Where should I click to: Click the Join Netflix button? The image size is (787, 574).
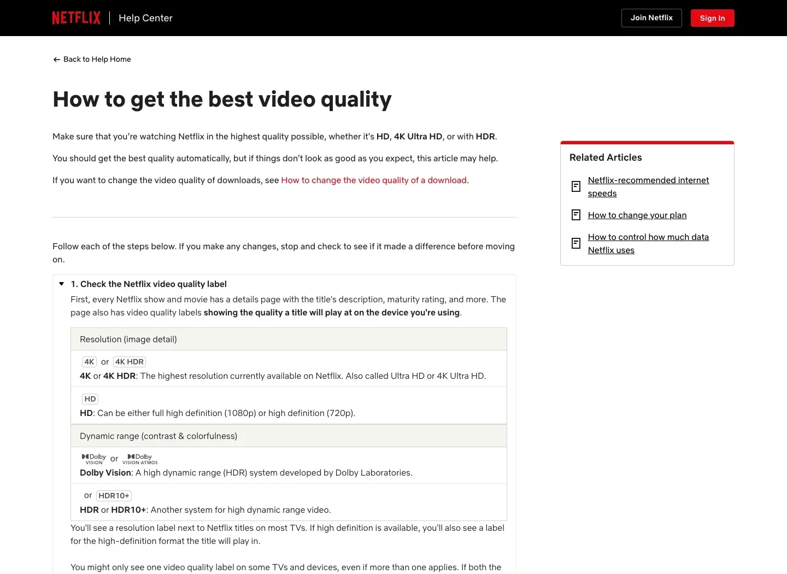click(x=651, y=18)
